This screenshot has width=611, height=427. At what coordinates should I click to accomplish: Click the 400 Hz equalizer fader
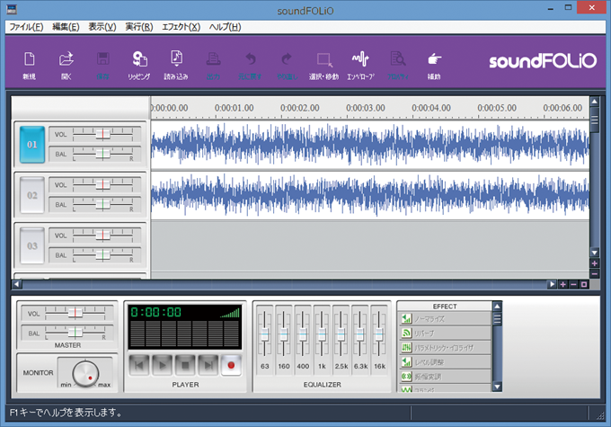coord(303,334)
